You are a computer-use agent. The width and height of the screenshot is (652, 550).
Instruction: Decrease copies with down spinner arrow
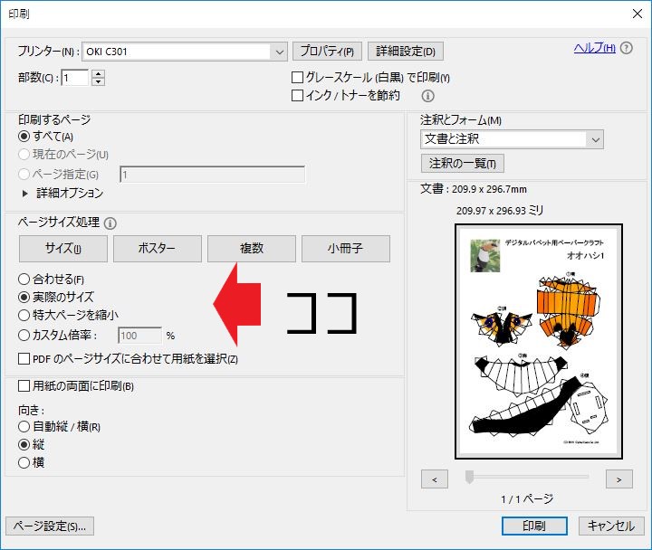98,81
